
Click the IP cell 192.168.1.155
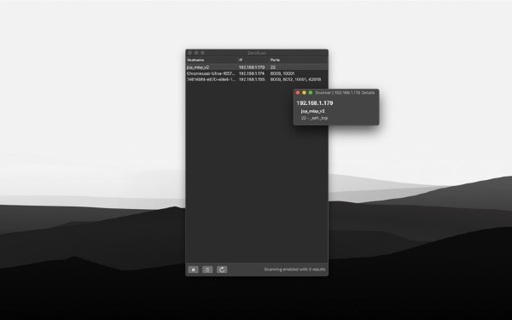coord(252,79)
